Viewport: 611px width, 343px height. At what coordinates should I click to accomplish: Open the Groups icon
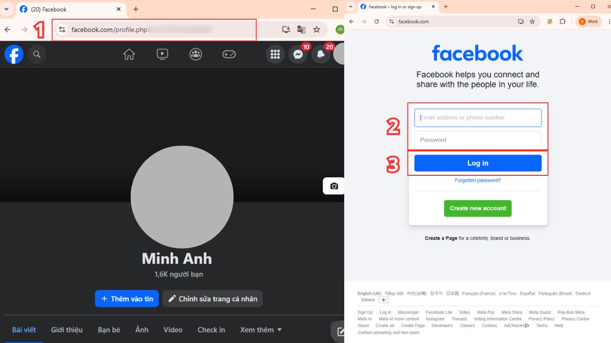[196, 54]
